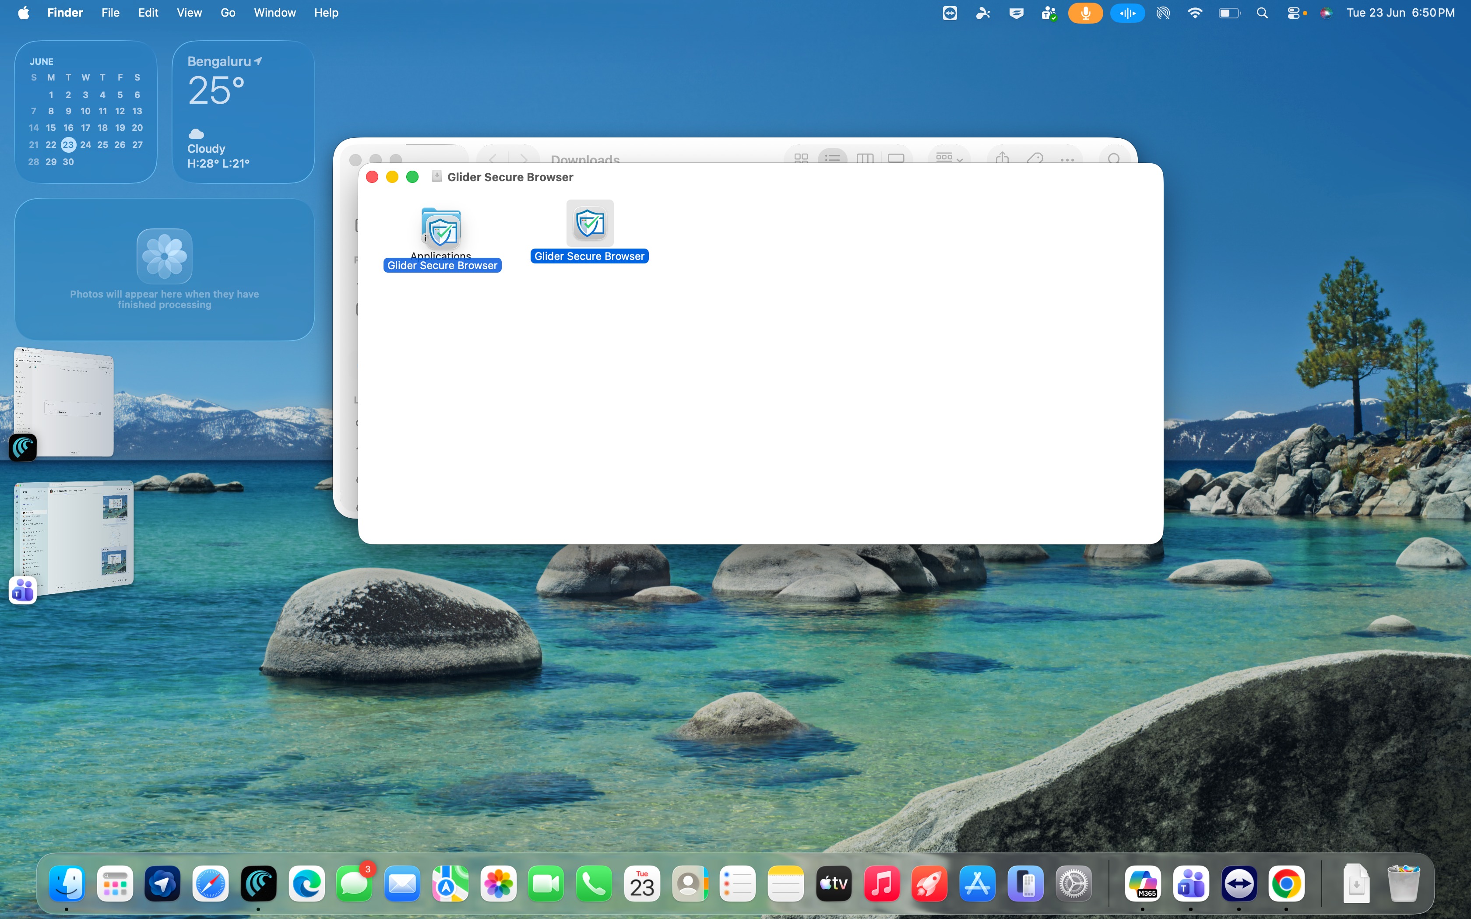The image size is (1471, 919).
Task: Open Siri from the menu bar
Action: (x=1327, y=13)
